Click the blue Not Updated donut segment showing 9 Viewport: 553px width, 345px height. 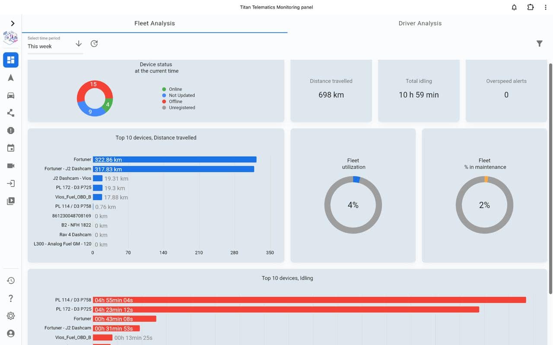click(90, 112)
